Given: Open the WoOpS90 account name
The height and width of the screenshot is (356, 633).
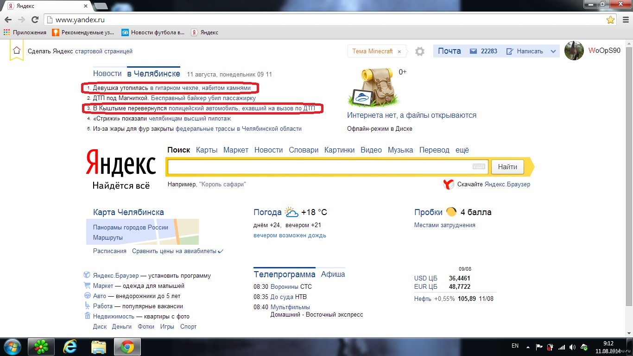Looking at the screenshot, I should pos(604,51).
